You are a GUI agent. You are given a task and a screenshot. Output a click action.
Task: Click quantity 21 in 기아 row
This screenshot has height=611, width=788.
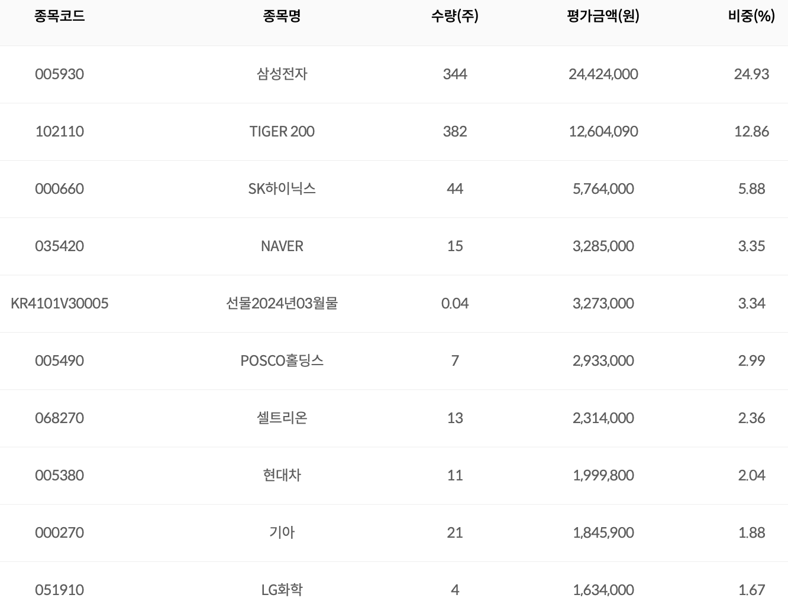(x=455, y=532)
